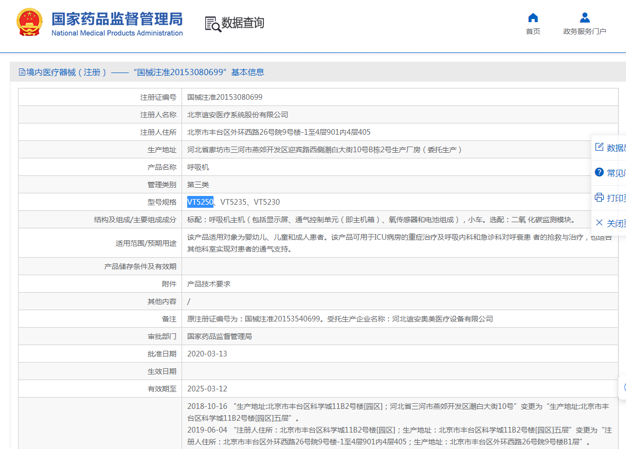Click the 生效日期 label cell
The height and width of the screenshot is (449, 626).
100,371
